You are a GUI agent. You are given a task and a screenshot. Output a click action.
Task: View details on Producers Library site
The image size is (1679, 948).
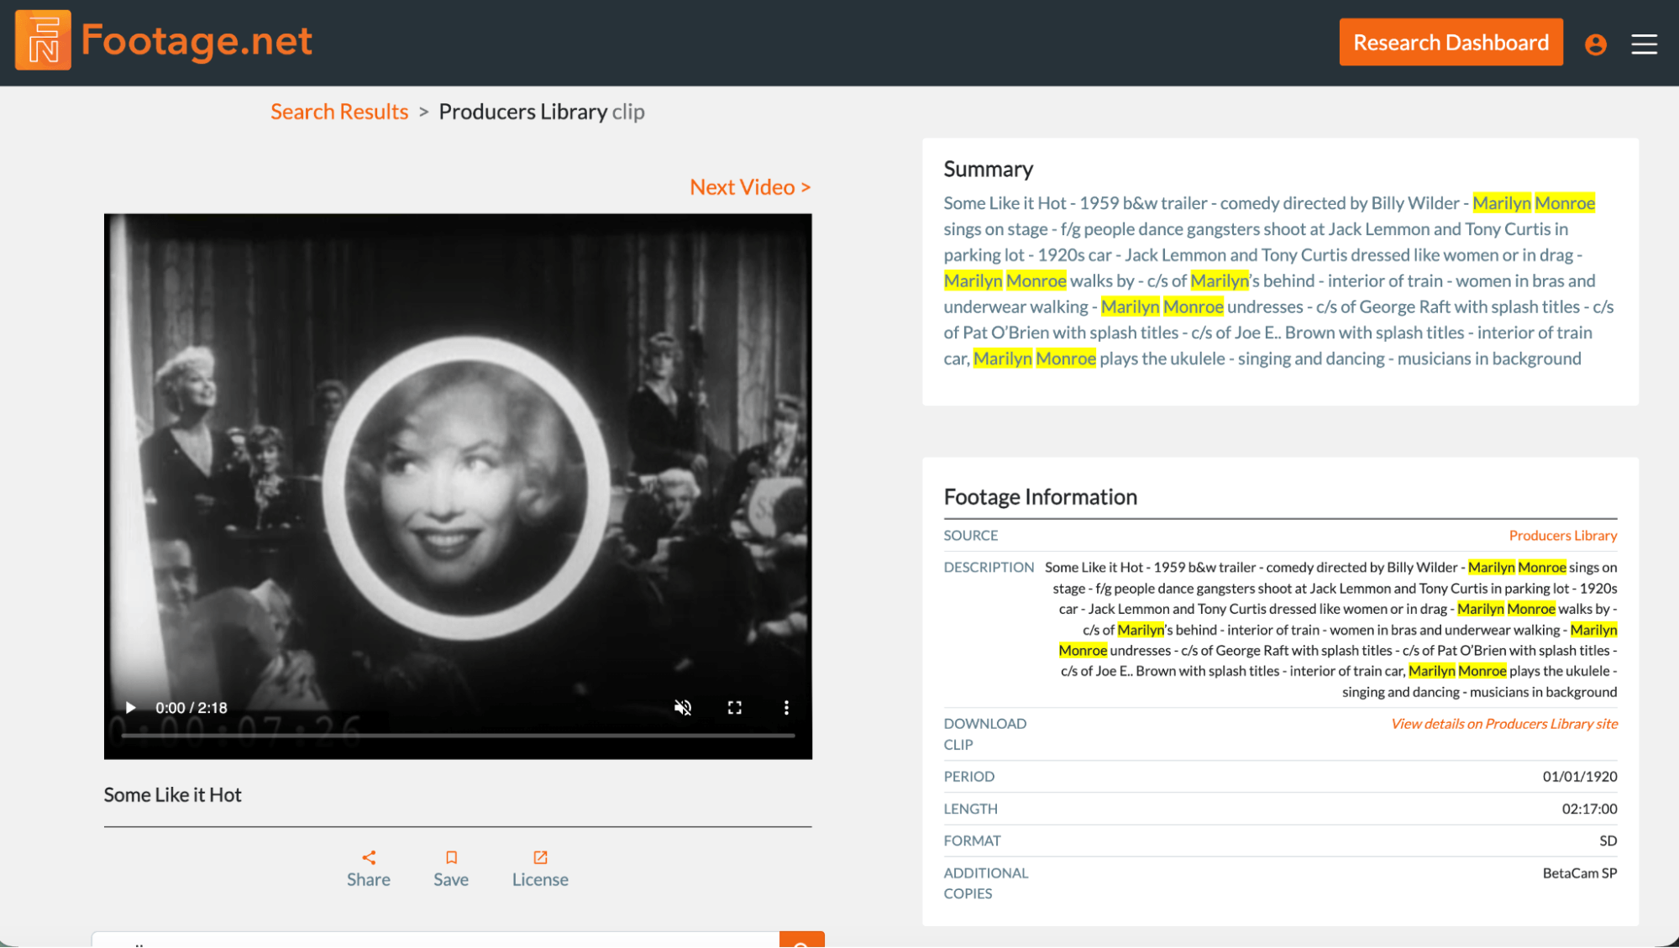1503,724
